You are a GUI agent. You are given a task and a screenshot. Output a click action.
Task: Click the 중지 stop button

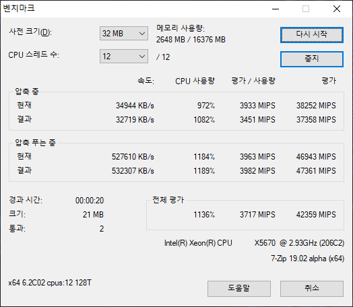pos(312,59)
